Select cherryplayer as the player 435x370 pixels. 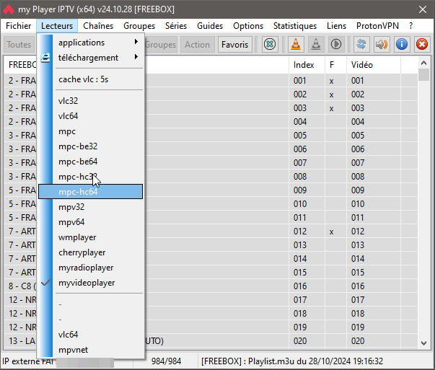(x=90, y=252)
